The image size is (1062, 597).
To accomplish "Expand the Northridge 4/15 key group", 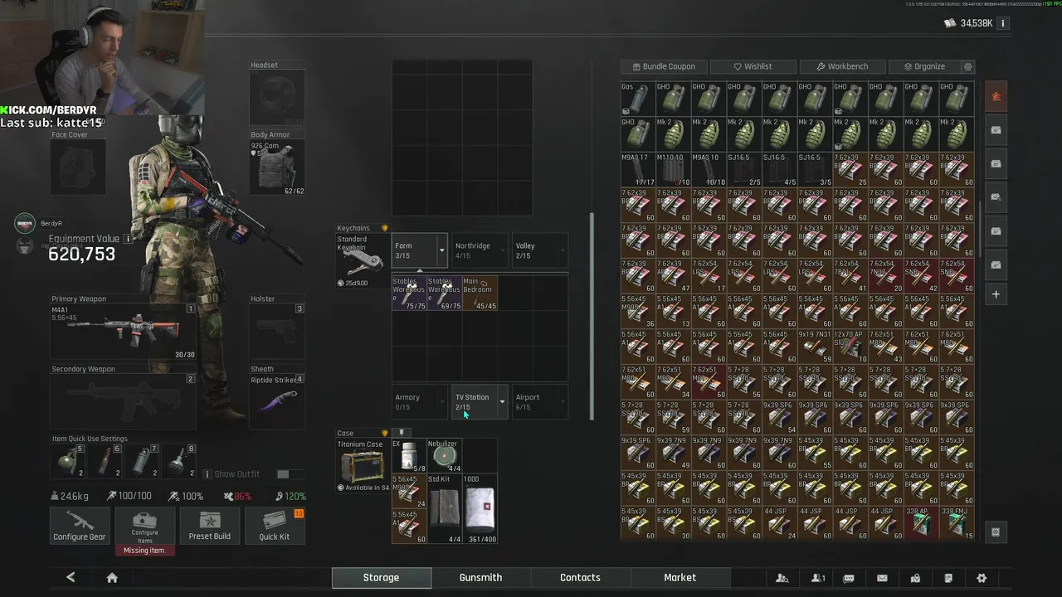I will [x=479, y=250].
